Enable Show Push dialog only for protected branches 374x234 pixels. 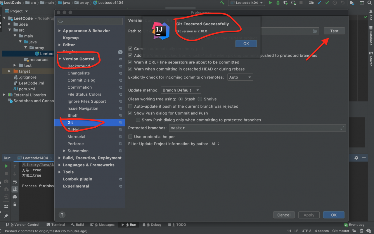[x=138, y=120]
